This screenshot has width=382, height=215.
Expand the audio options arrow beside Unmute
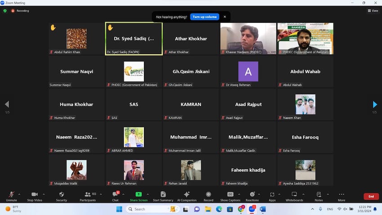pos(19,194)
